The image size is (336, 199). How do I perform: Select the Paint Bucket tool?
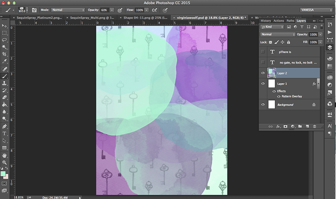click(x=4, y=104)
